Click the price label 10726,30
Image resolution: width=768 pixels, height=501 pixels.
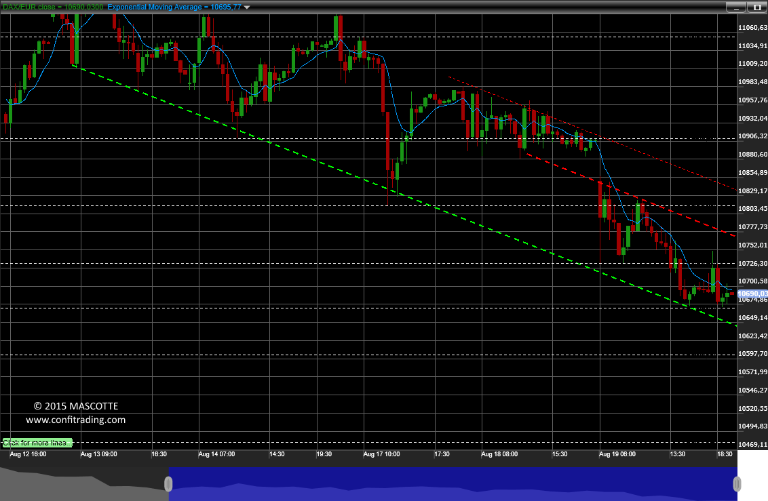point(753,263)
